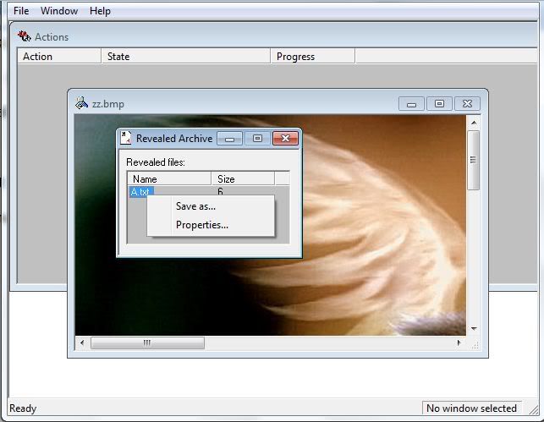544x422 pixels.
Task: Close the Revealed Archive dialog
Action: [286, 138]
